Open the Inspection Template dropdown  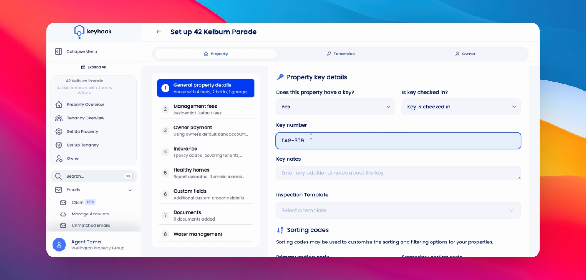(398, 210)
